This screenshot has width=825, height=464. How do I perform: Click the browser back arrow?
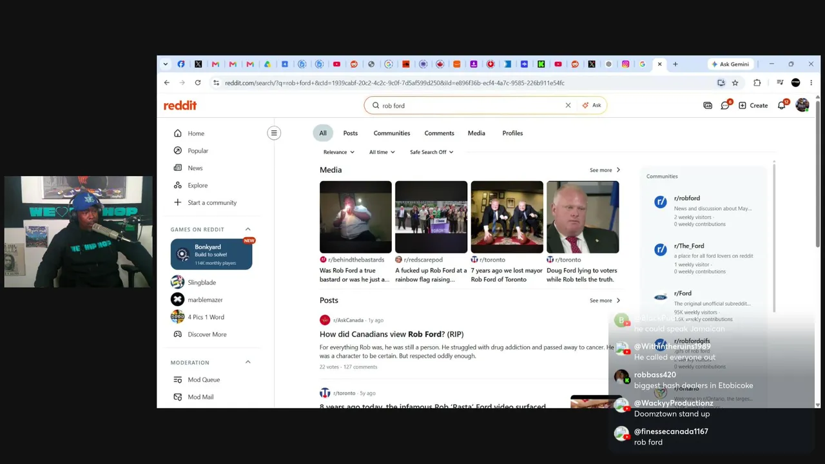167,83
